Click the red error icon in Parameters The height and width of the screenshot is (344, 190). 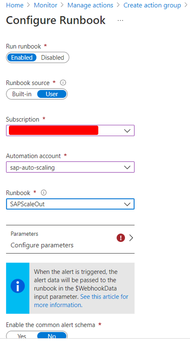pyautogui.click(x=121, y=238)
